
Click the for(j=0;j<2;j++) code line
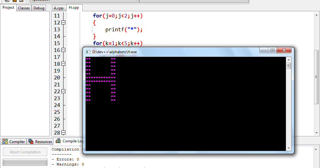pos(118,16)
